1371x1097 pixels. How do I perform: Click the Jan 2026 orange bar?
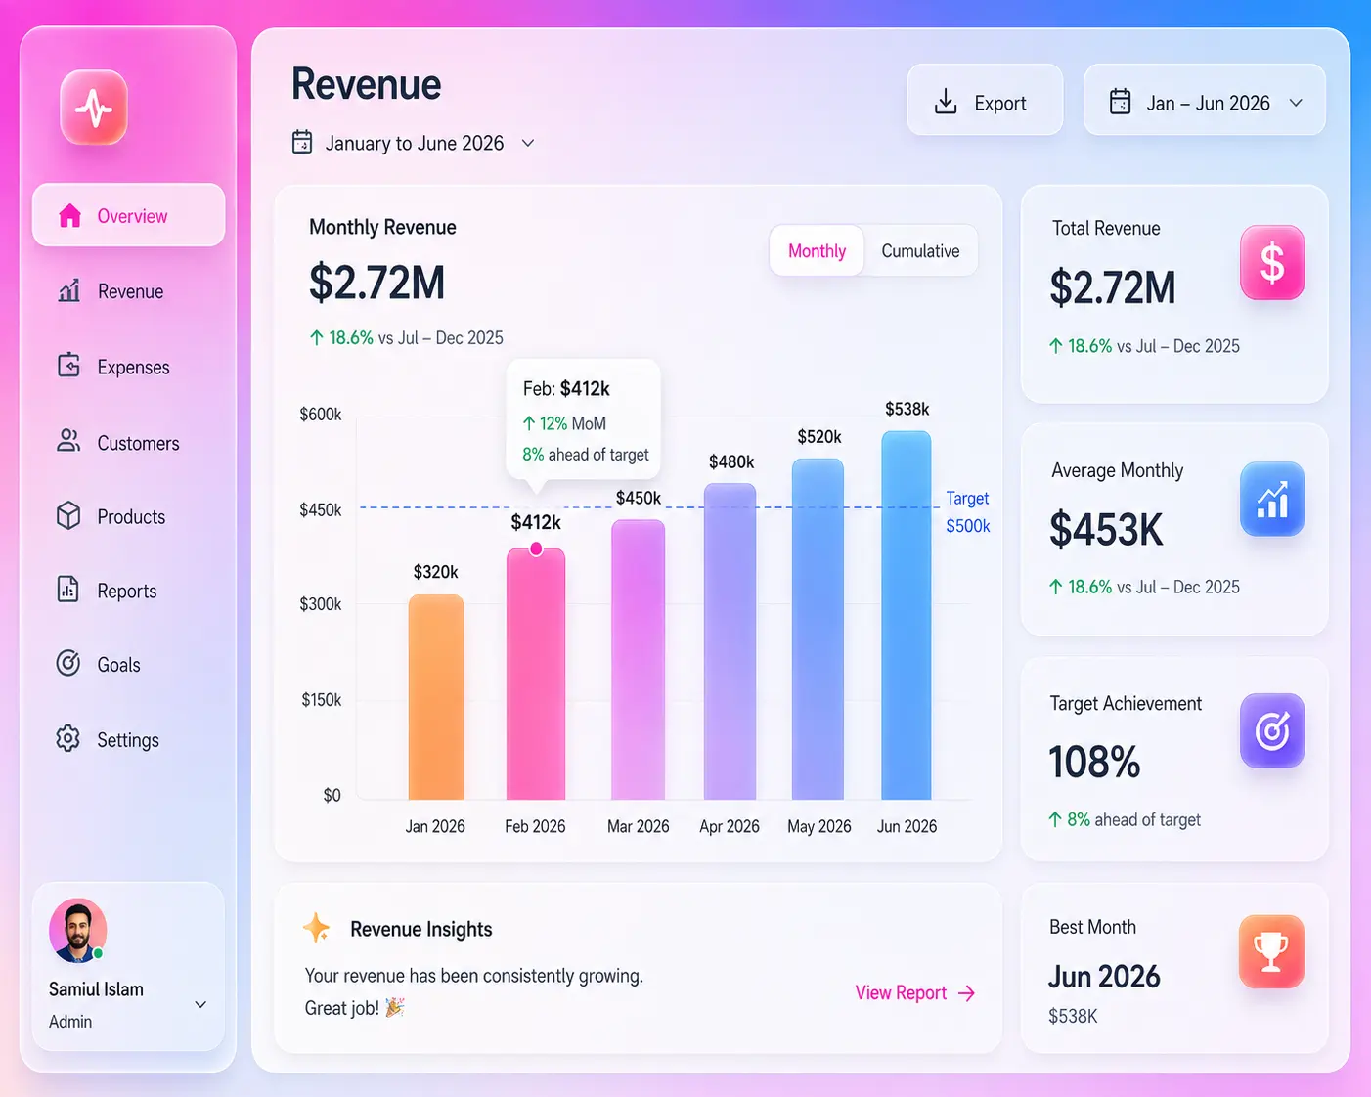click(436, 698)
